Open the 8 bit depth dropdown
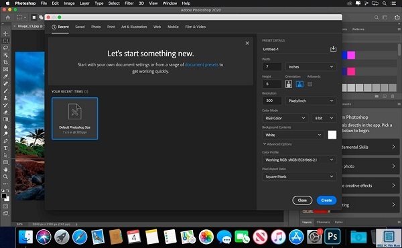The height and width of the screenshot is (248, 402). coord(324,118)
